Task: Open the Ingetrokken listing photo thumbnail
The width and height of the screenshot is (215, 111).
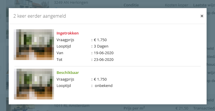Action: 34,45
